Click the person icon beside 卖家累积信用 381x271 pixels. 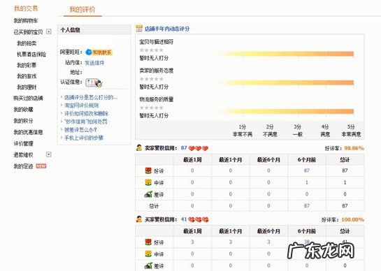[x=139, y=147]
